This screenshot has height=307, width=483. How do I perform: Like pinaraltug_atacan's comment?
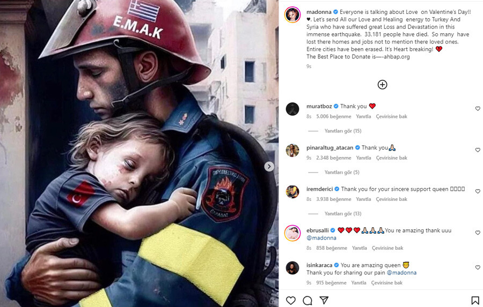(478, 150)
